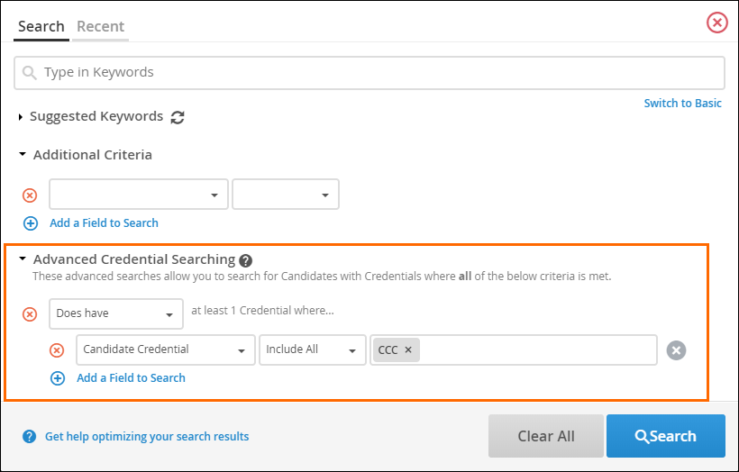Remove the CCC tag
739x472 pixels.
pyautogui.click(x=408, y=350)
